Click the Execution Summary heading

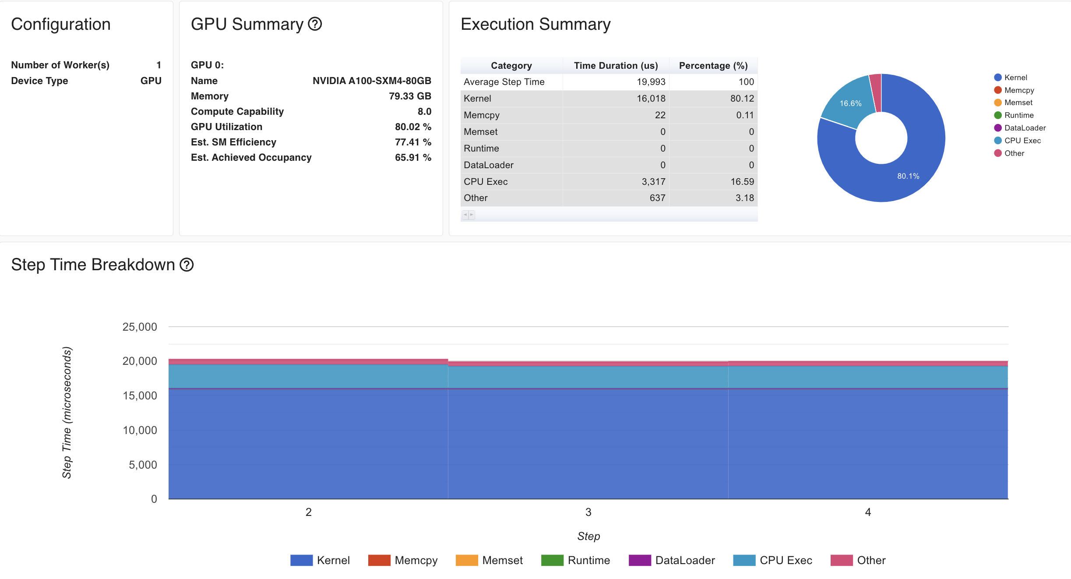click(x=535, y=24)
